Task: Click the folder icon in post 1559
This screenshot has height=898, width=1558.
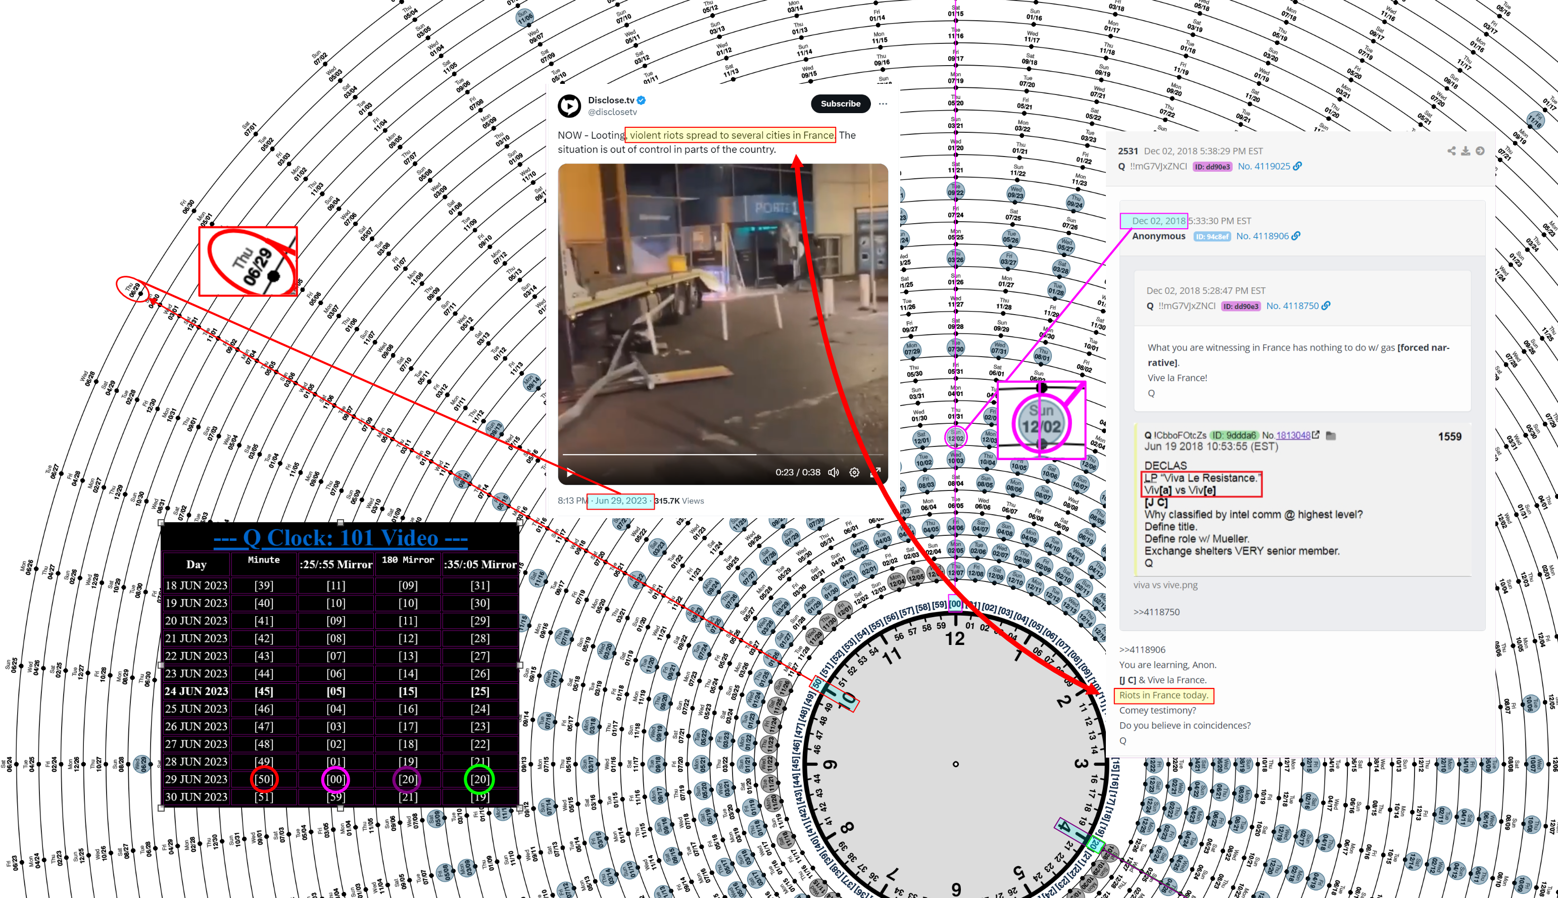Action: (x=1331, y=435)
